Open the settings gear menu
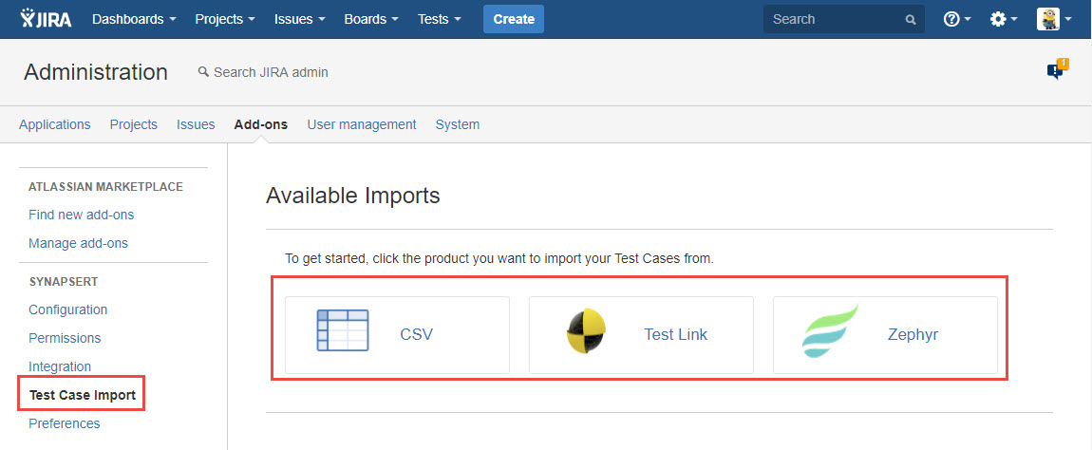 tap(1004, 19)
